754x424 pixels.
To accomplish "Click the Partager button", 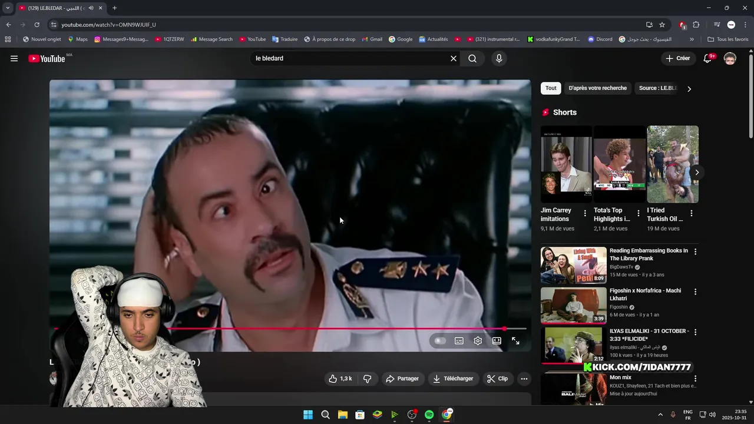I will pyautogui.click(x=402, y=379).
